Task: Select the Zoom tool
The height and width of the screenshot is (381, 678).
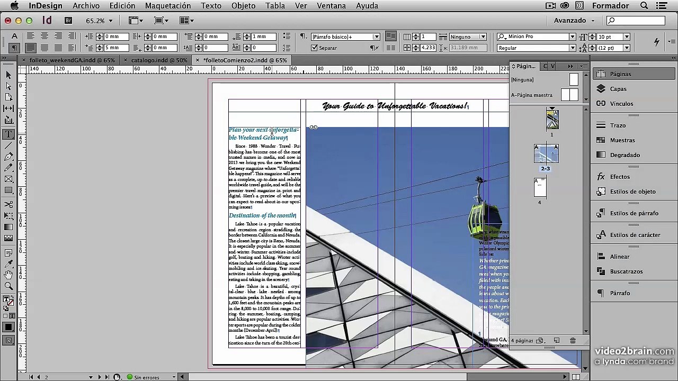Action: pos(8,286)
